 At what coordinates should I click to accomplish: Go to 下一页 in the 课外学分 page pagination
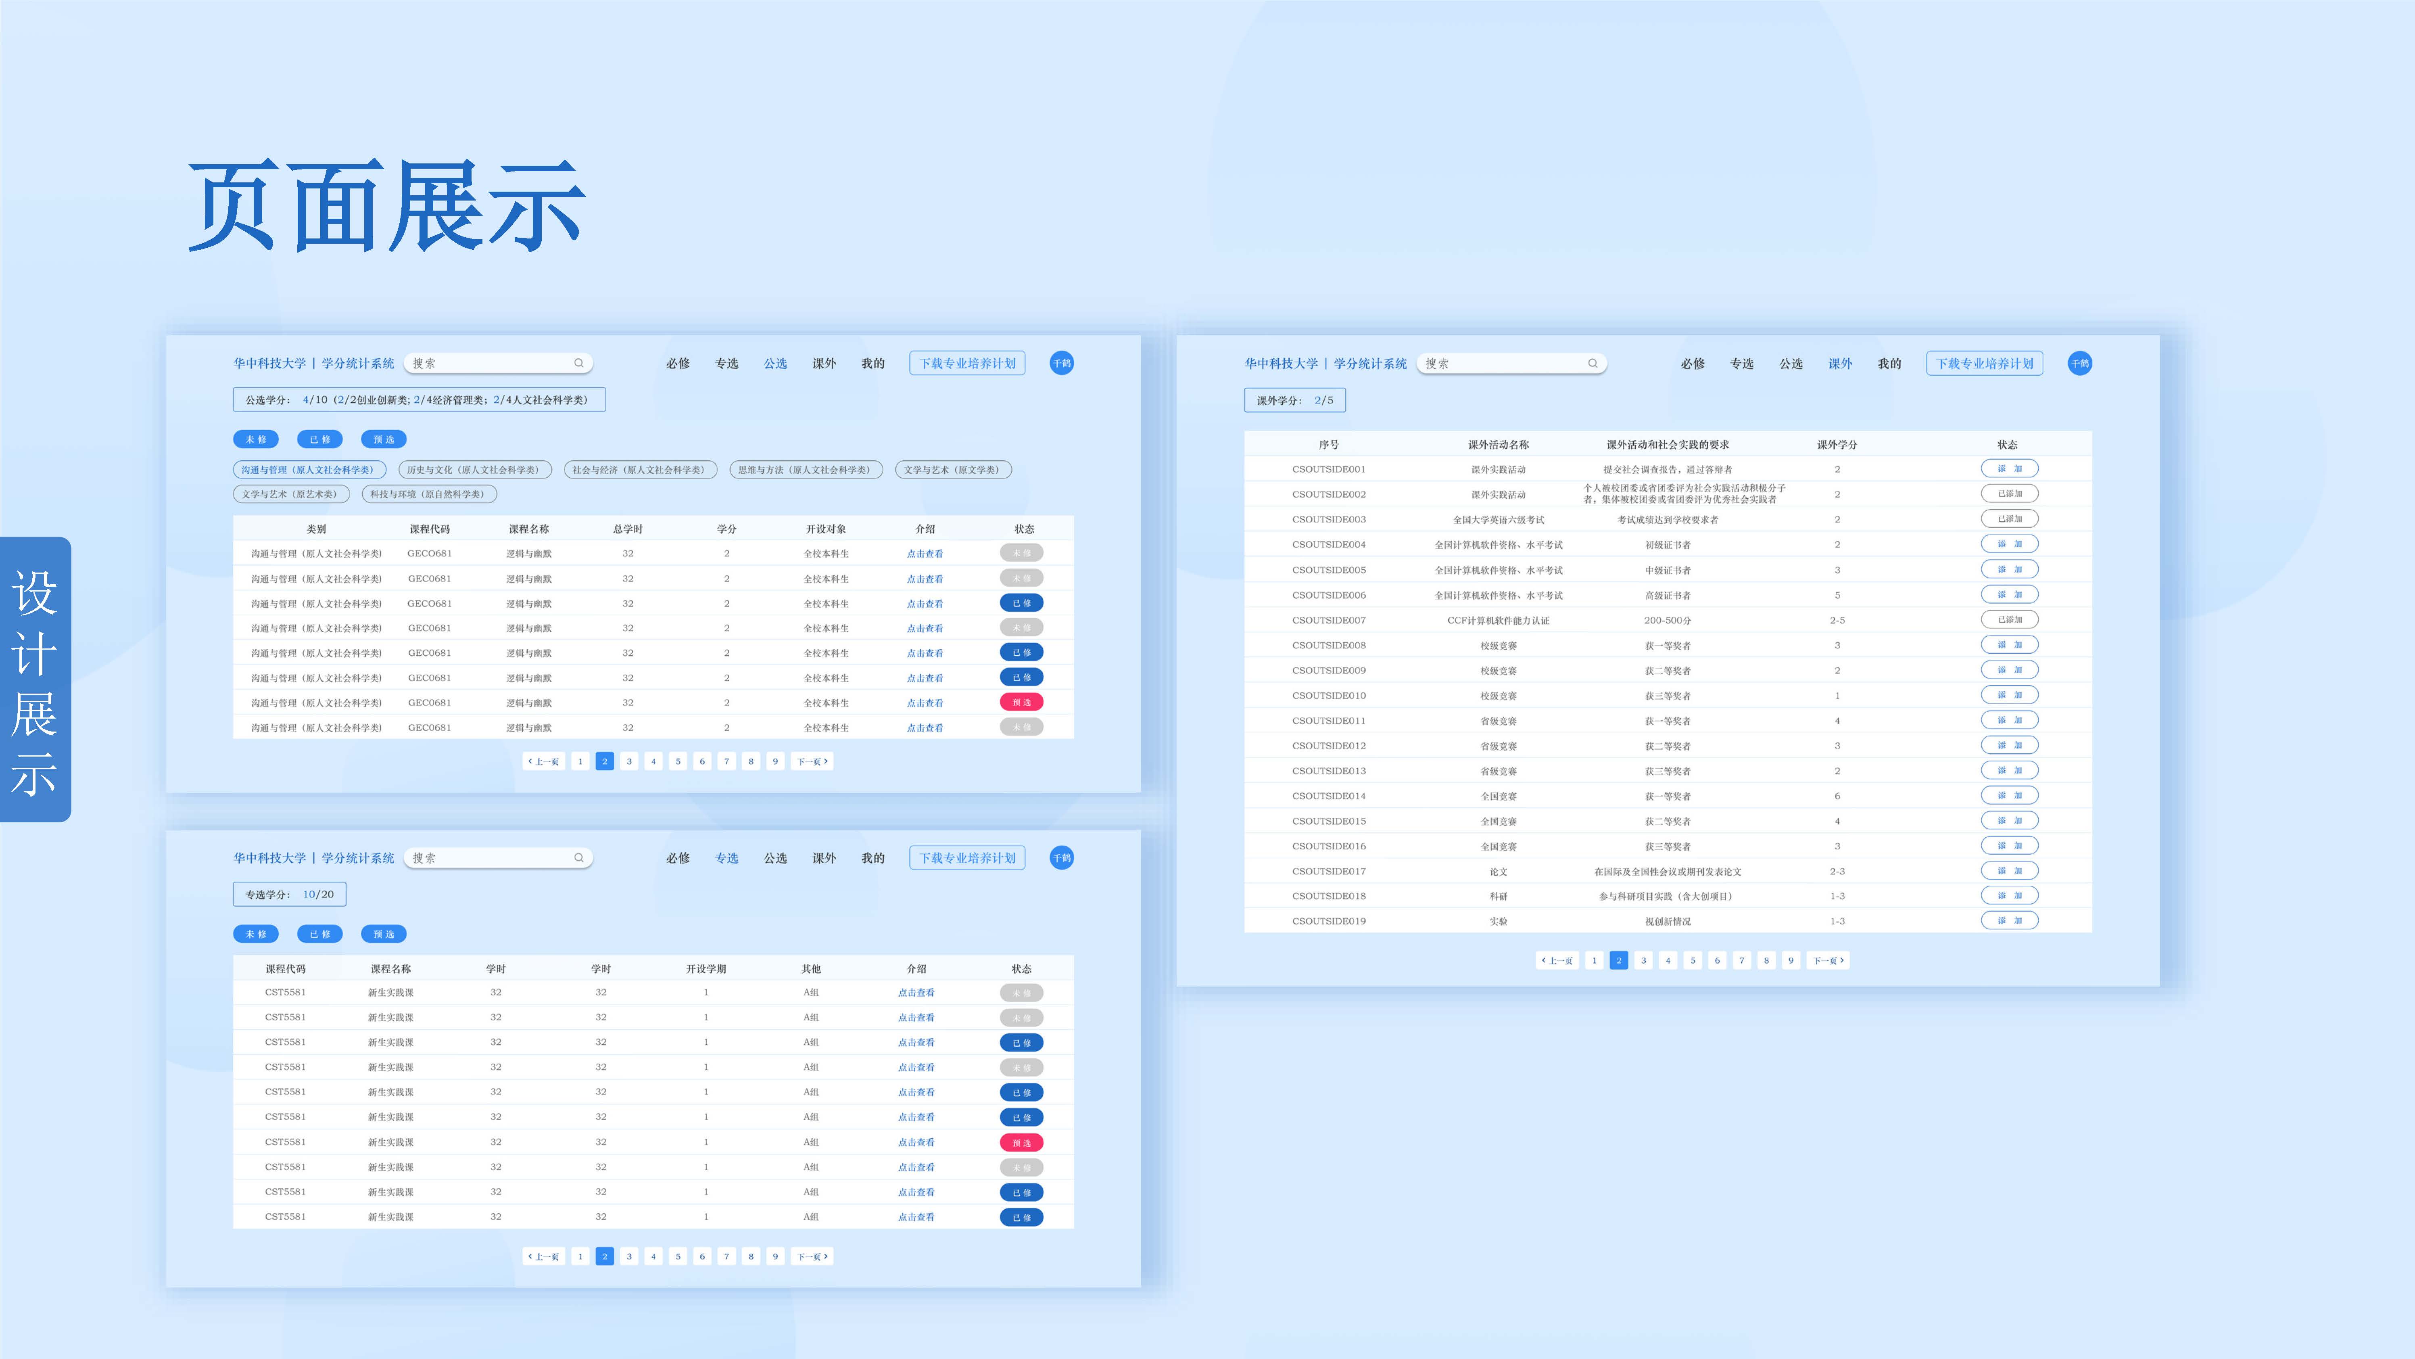pos(1828,960)
